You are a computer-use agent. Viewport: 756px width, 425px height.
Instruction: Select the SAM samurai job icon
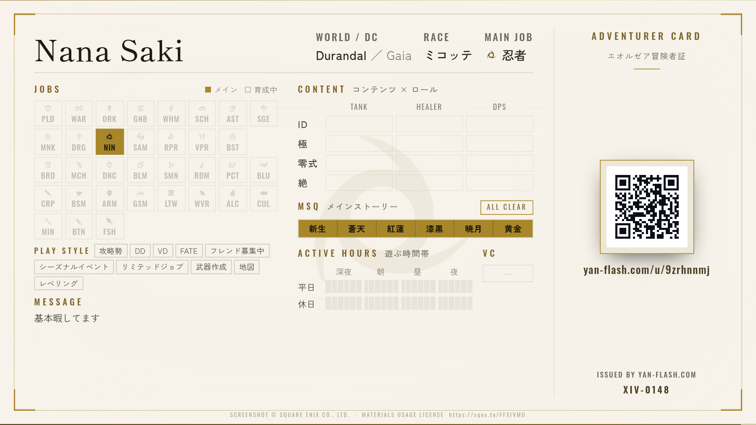[x=140, y=142]
